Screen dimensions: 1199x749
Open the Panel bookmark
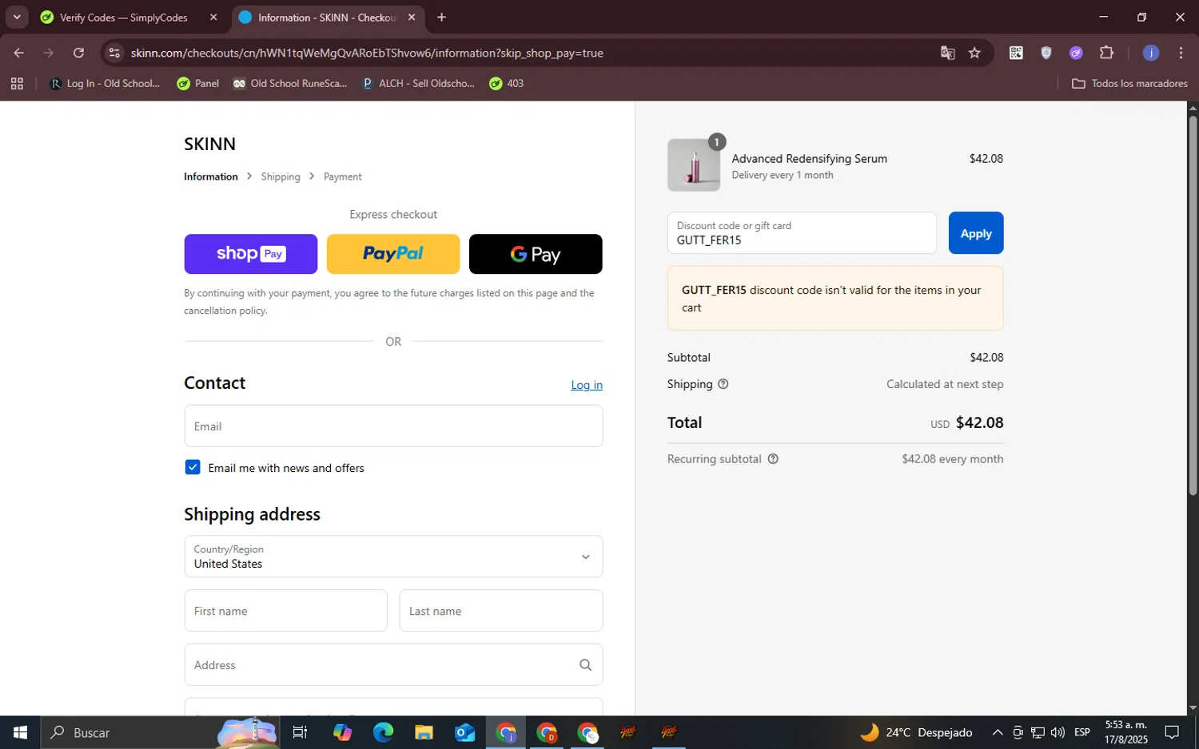tap(197, 83)
